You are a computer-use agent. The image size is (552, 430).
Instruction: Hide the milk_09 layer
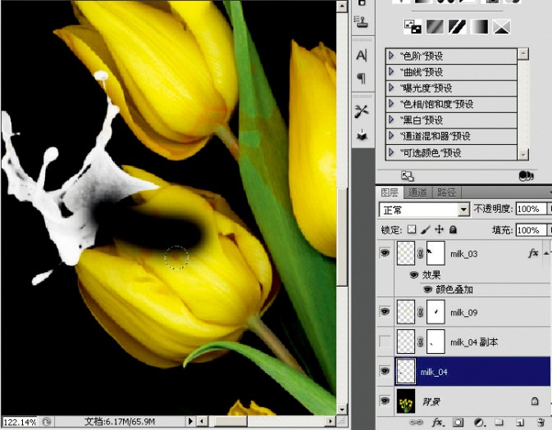click(385, 312)
